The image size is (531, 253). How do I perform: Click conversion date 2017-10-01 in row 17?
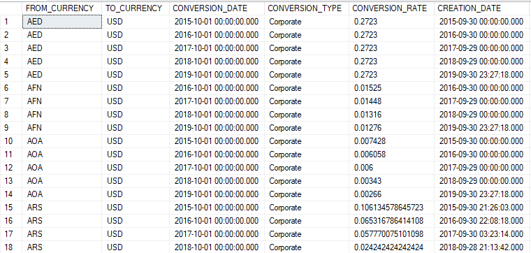click(x=217, y=234)
